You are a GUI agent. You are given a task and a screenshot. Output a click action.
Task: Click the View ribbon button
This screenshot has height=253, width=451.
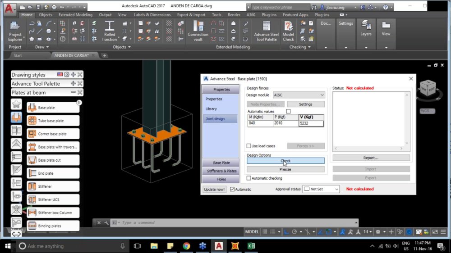(x=386, y=28)
